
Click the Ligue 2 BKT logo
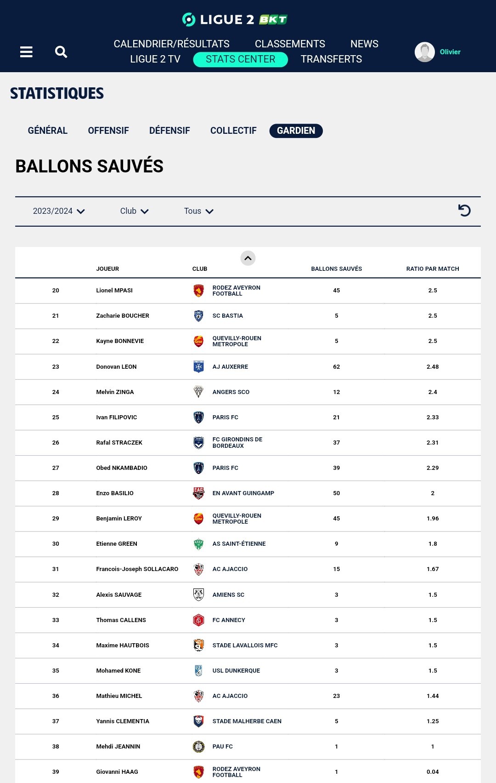click(235, 19)
